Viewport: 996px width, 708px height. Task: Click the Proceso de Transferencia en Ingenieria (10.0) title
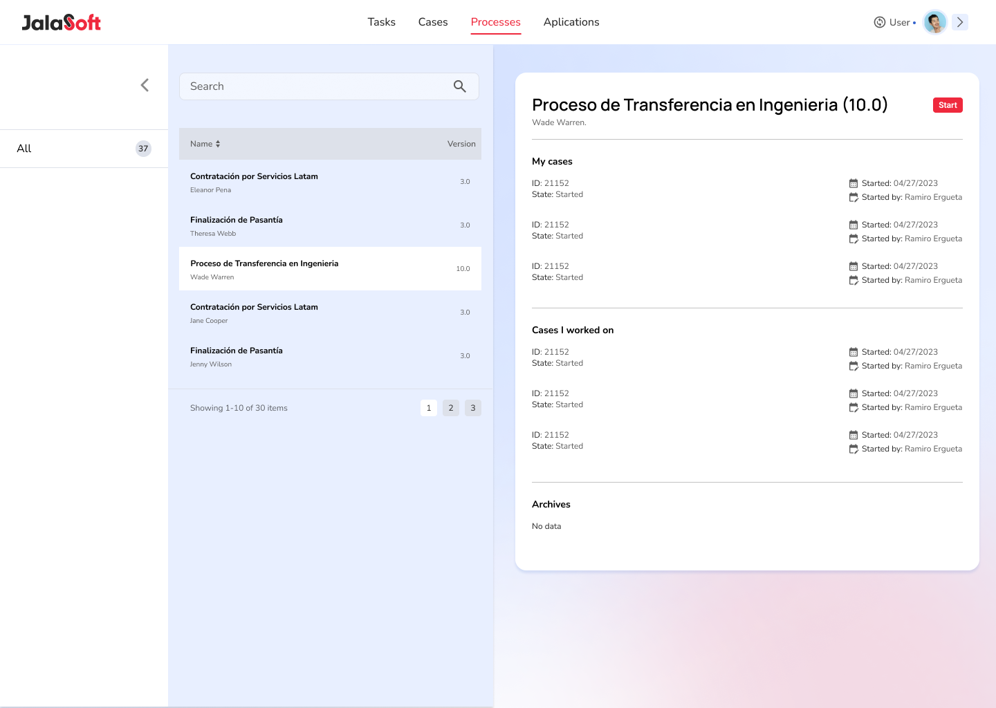point(710,104)
